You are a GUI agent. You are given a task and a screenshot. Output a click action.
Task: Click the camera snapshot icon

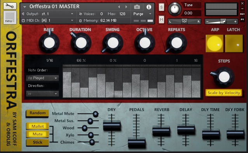tap(137, 7)
